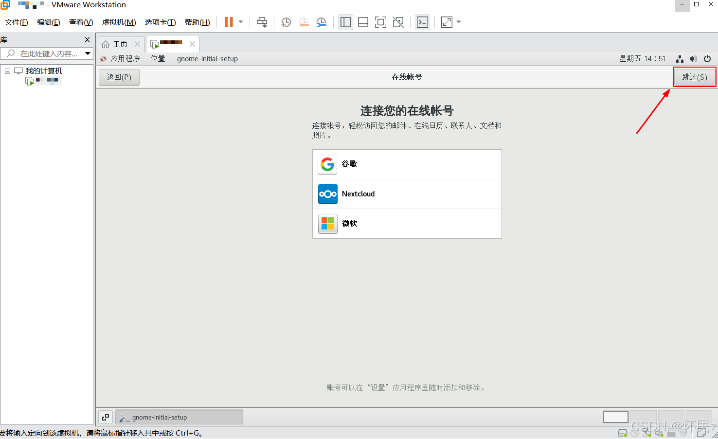
Task: Open the library search dropdown arrow
Action: point(88,53)
